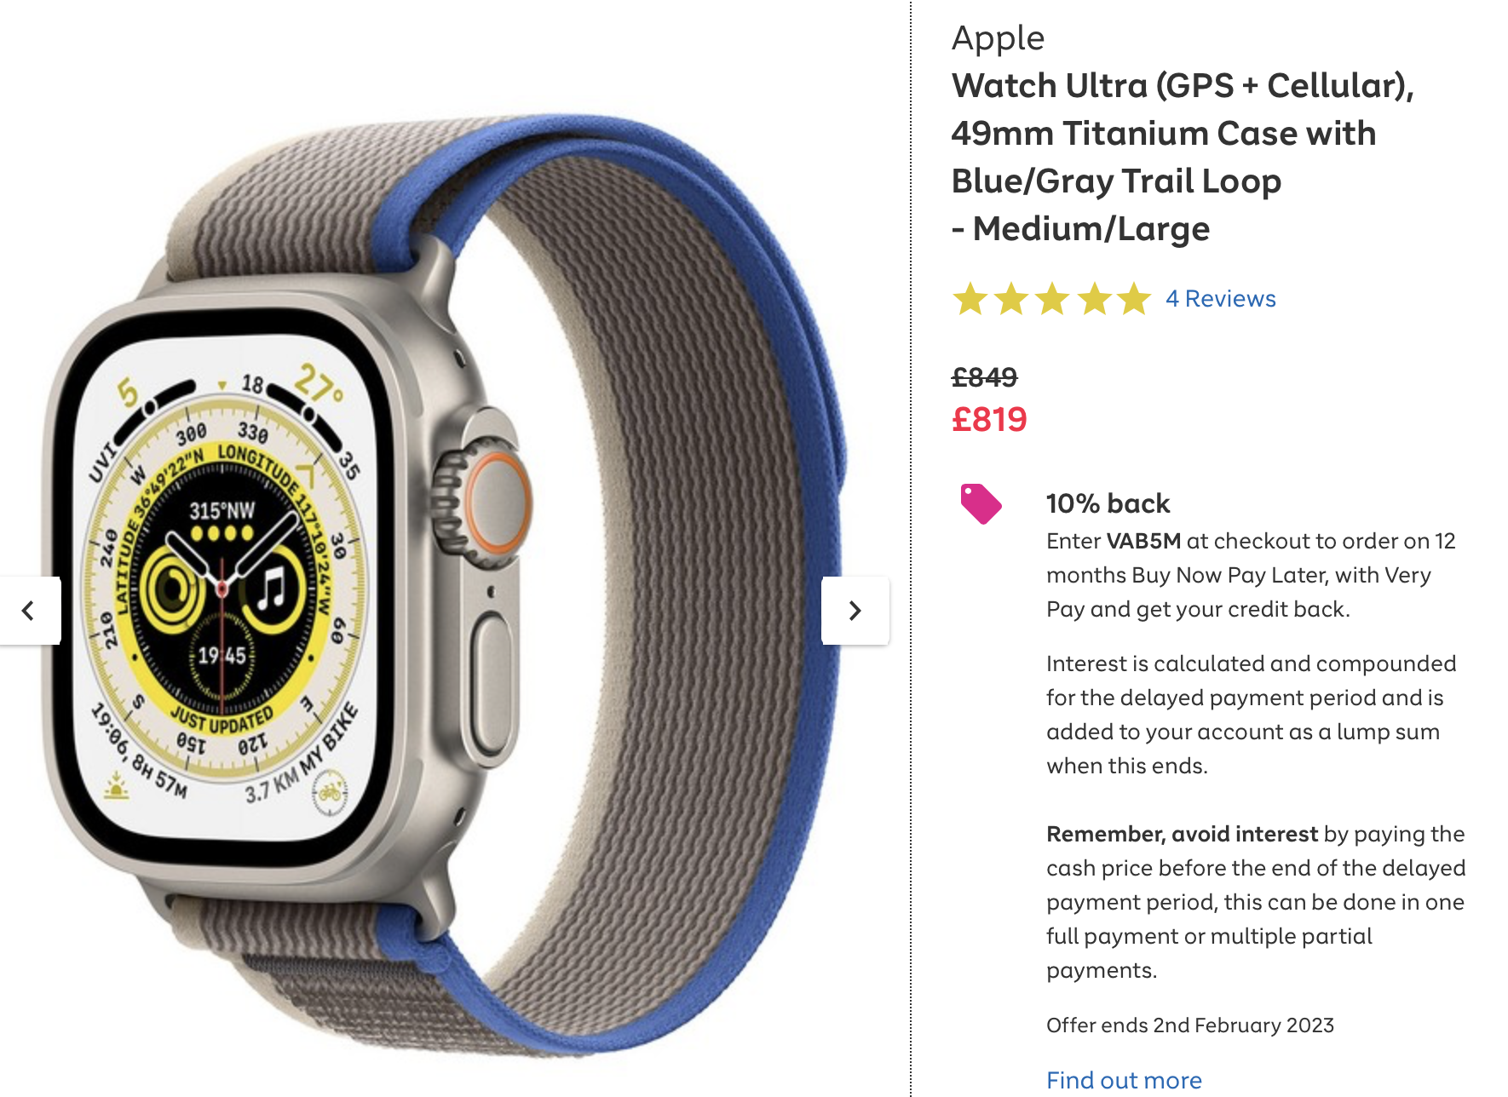1508x1097 pixels.
Task: Show the previous product image
Action: click(x=29, y=611)
